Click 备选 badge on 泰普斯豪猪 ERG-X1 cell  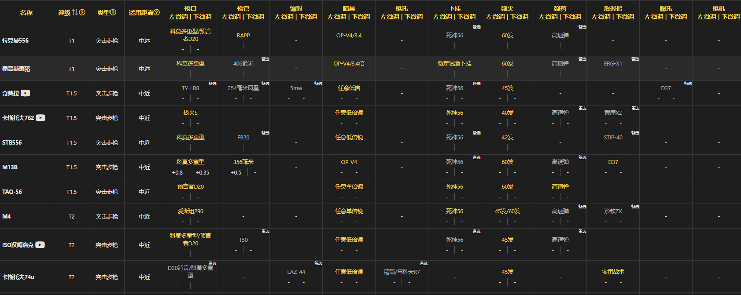635,59
